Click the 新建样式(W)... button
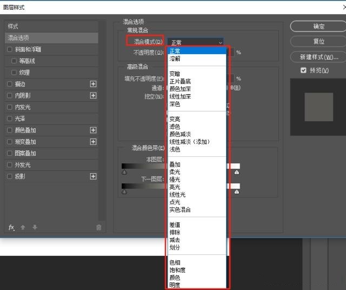Screen dimensions: 346x290 click(318, 57)
